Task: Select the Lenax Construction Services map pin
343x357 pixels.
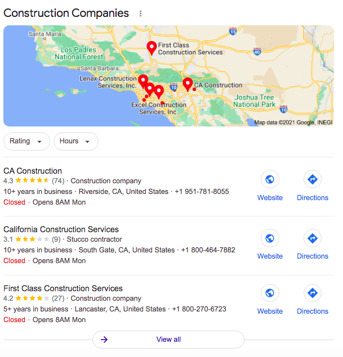Action: coord(143,81)
